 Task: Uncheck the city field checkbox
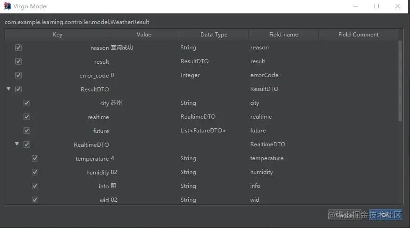[x=27, y=103]
